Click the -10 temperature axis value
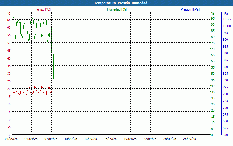Viewport: 233px width, 146px height. click(x=8, y=135)
